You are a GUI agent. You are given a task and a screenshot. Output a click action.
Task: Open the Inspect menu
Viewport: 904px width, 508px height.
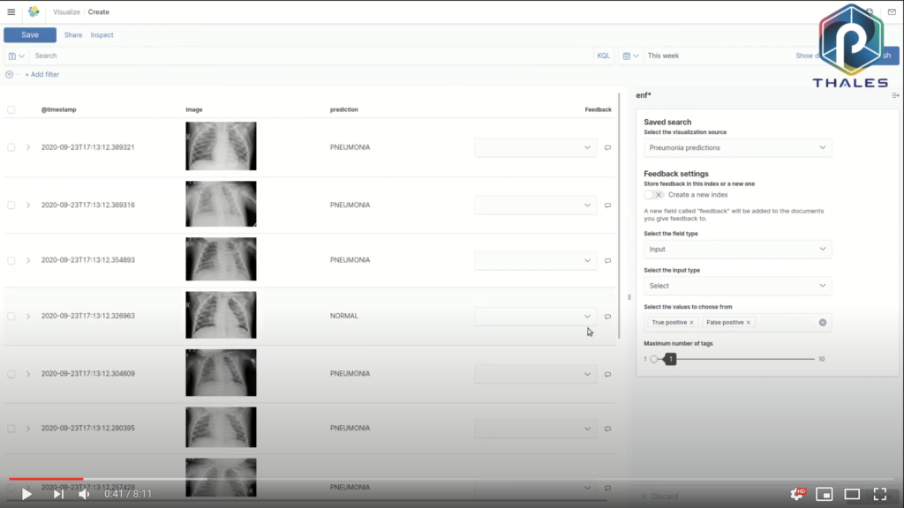pyautogui.click(x=102, y=35)
